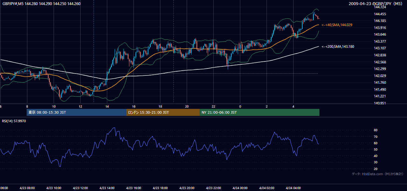Open the HistData.com data source credit
407x191 pixels.
(x=378, y=174)
